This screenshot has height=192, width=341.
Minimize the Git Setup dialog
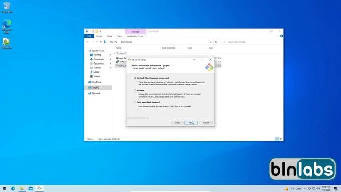[x=194, y=59]
